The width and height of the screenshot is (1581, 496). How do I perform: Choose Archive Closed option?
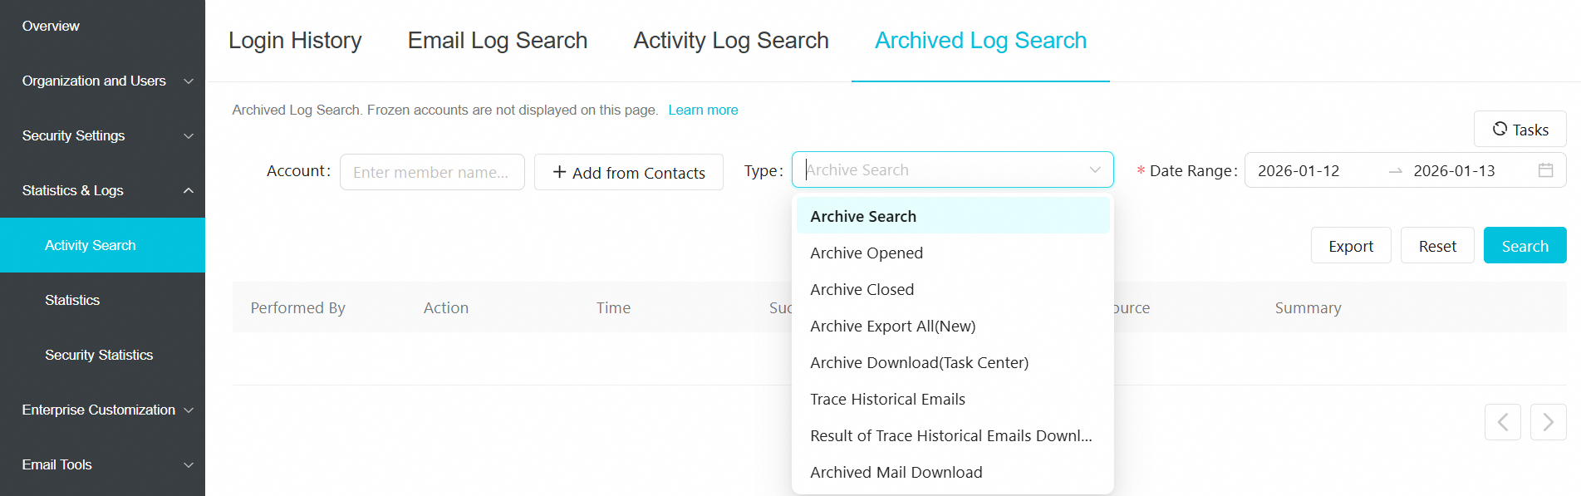pos(953,289)
